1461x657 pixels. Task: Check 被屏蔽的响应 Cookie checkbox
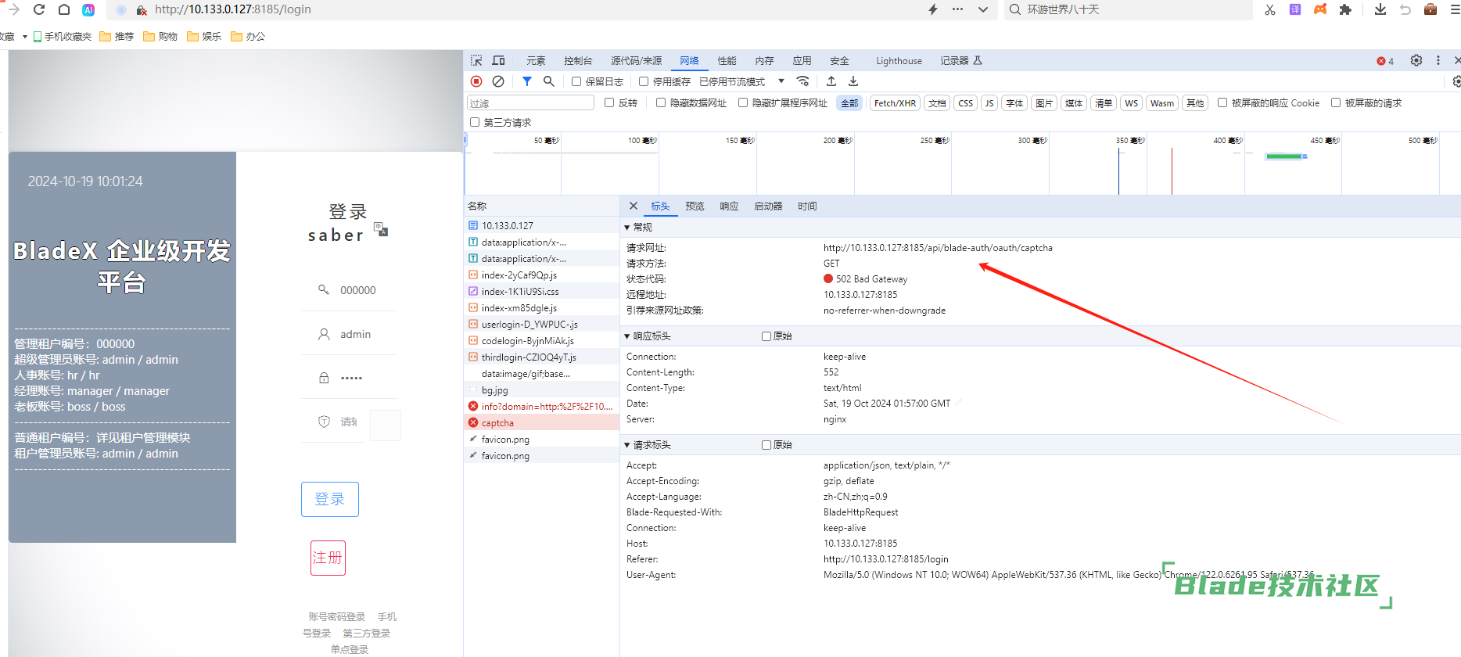1222,102
